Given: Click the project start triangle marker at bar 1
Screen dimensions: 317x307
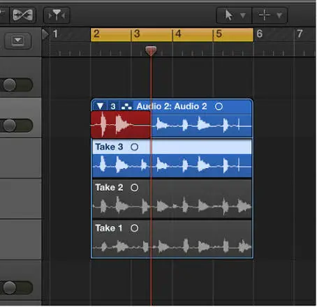Looking at the screenshot, I should [45, 34].
